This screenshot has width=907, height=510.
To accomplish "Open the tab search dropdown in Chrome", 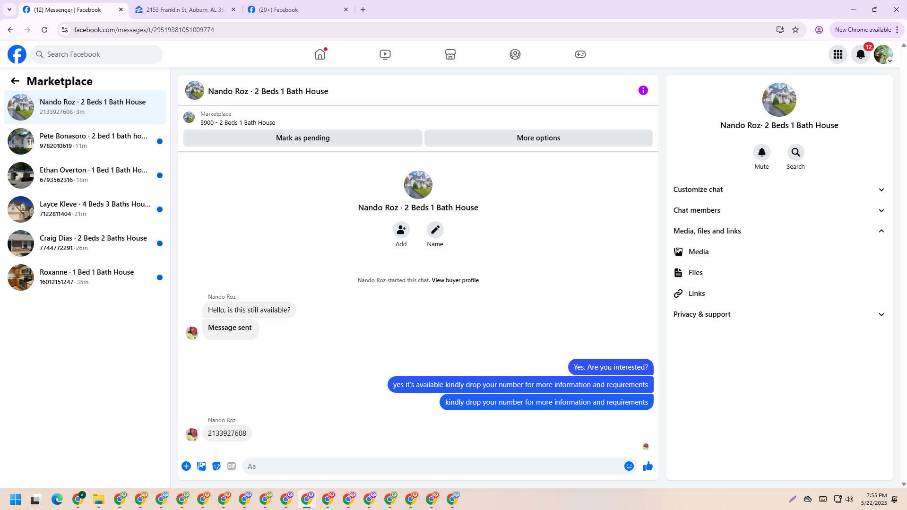I will 9,9.
